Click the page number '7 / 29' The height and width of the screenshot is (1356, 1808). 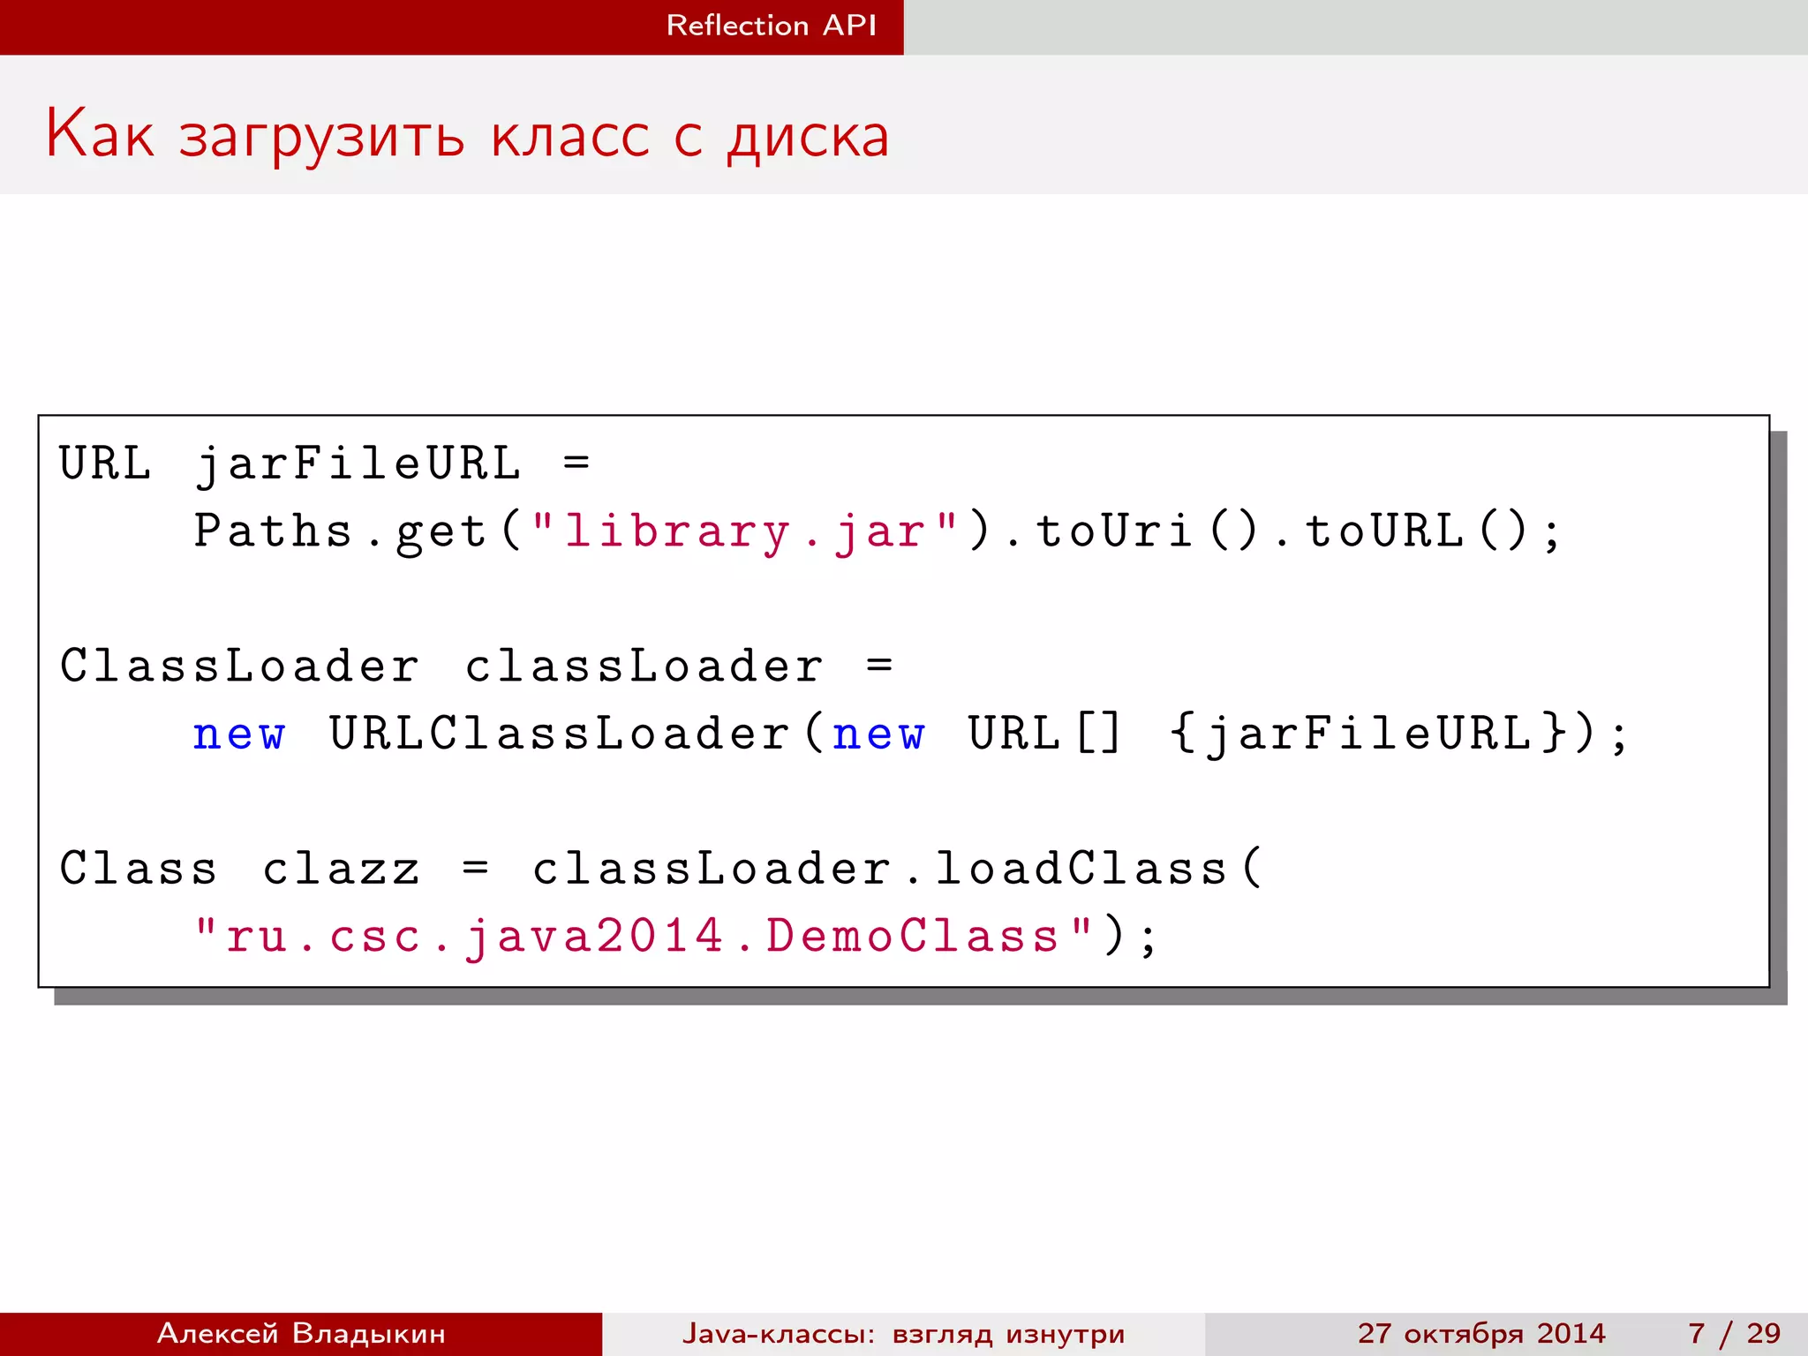point(1734,1333)
